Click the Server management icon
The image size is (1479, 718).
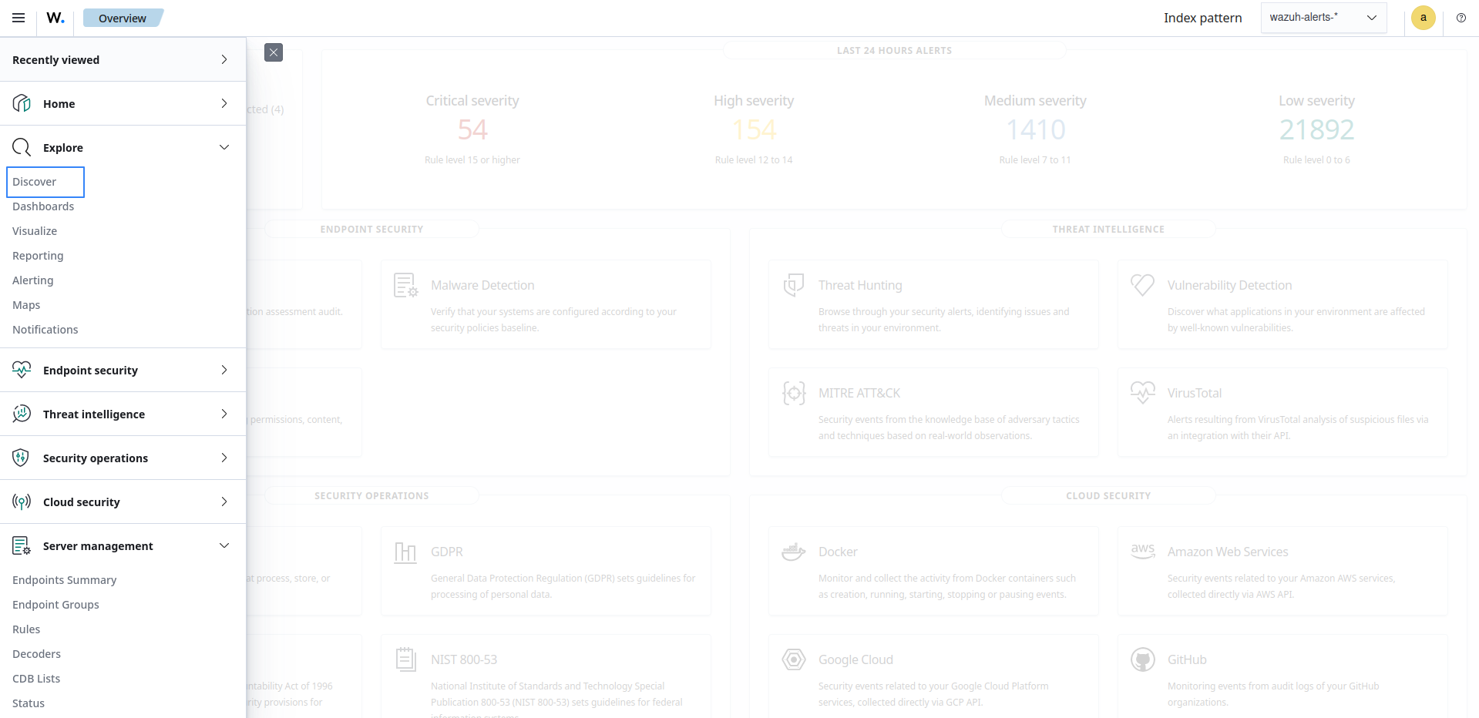tap(22, 545)
